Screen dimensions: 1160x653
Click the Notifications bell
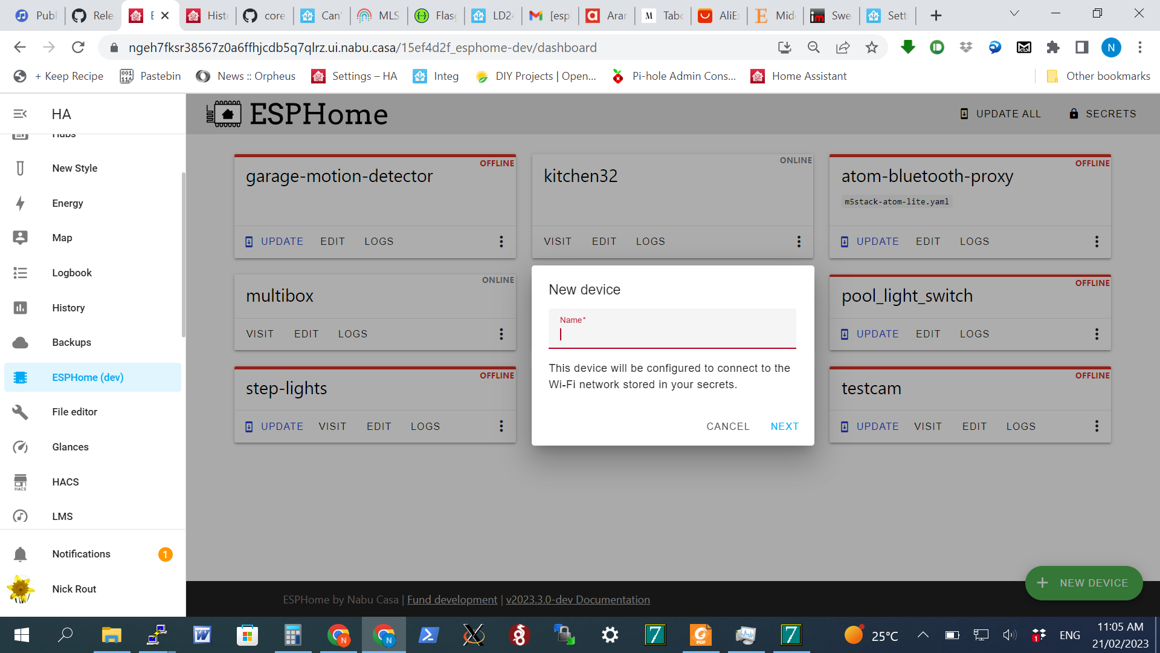(21, 554)
